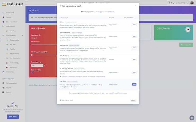
Task: Focus the Frequency (Hz) input field
Action: 37,65
